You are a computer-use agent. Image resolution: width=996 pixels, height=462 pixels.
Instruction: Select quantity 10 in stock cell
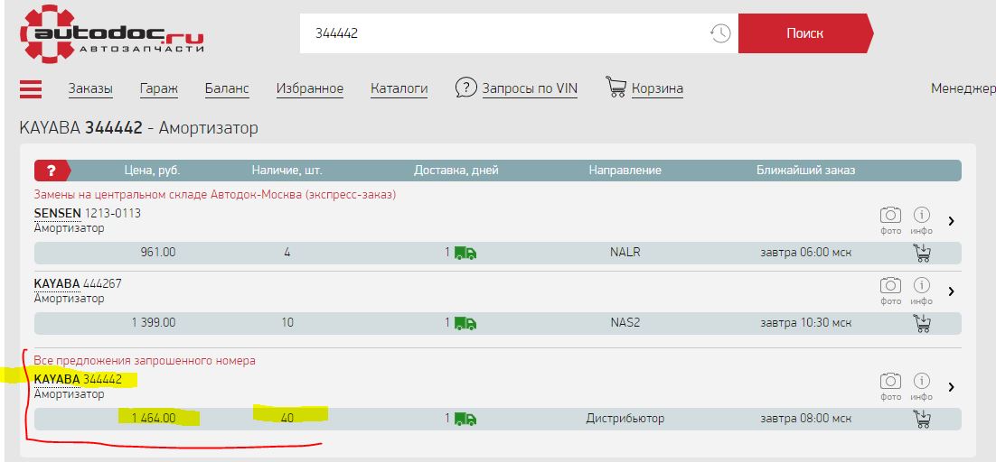[287, 322]
